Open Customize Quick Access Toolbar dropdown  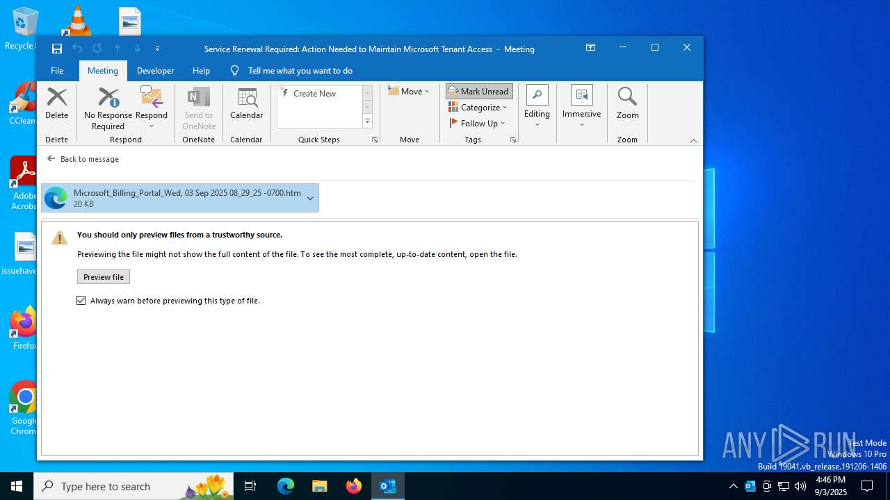pos(157,49)
